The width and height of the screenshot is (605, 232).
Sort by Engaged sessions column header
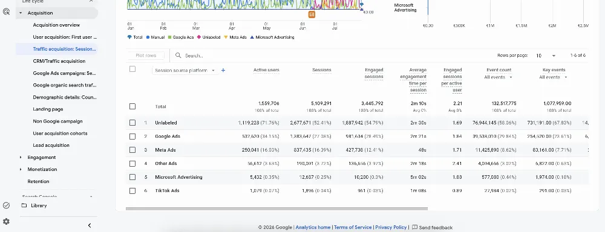pos(374,73)
